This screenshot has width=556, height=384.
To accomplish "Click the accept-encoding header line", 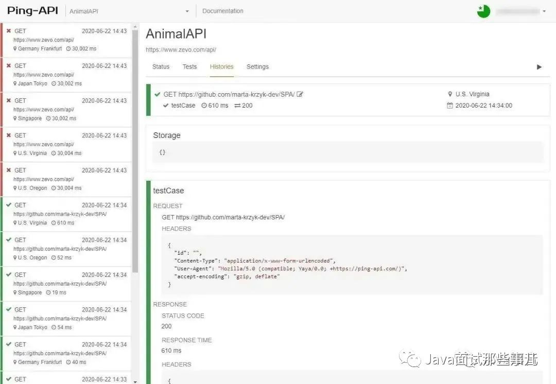I will (x=227, y=276).
